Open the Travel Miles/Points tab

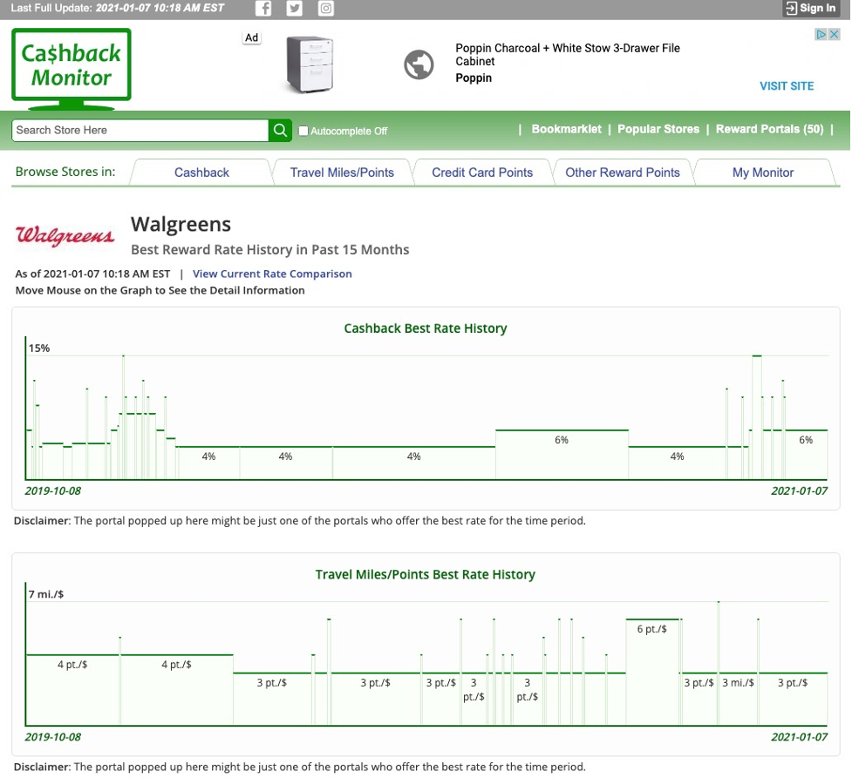(342, 173)
